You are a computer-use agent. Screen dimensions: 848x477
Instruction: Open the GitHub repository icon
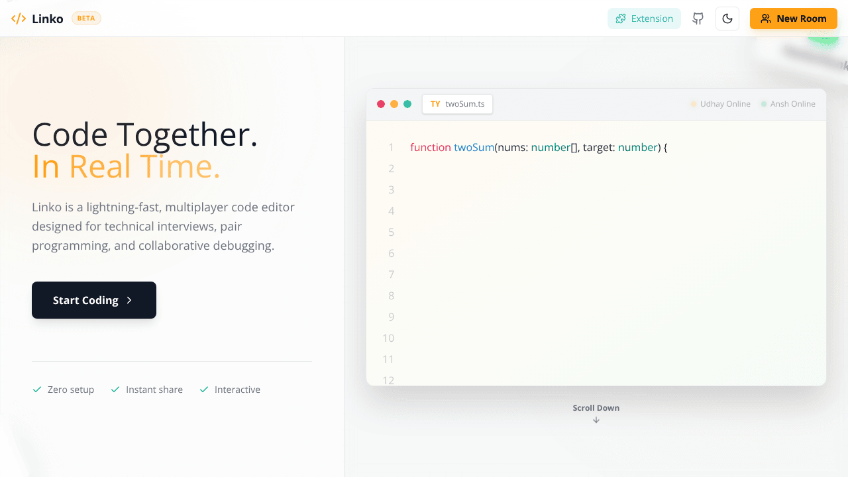(x=698, y=19)
